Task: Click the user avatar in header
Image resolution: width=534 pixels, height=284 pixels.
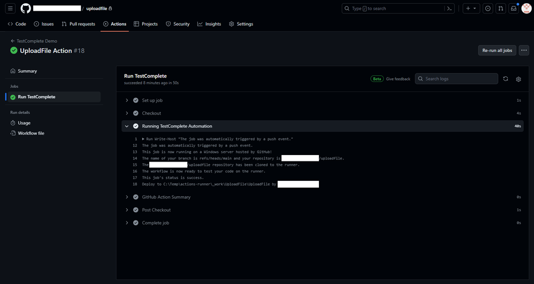Action: click(526, 9)
